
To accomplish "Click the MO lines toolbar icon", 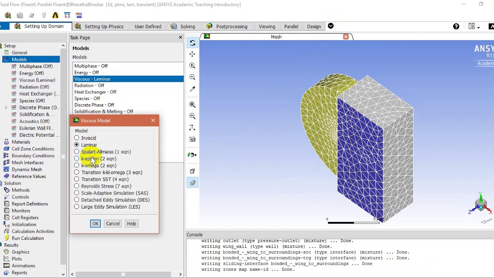I will [79, 15].
